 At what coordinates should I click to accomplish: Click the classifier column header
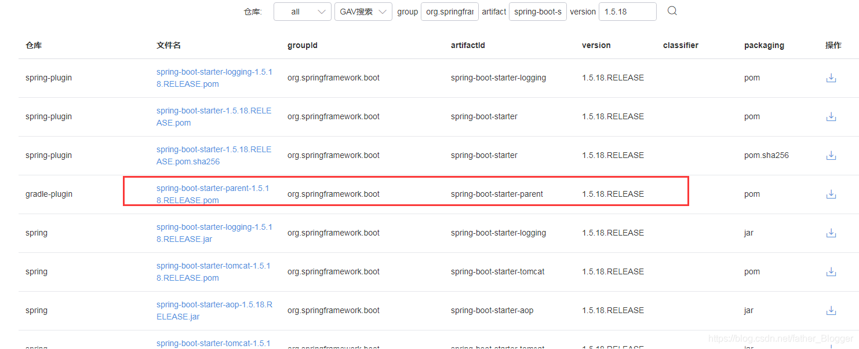pos(680,45)
